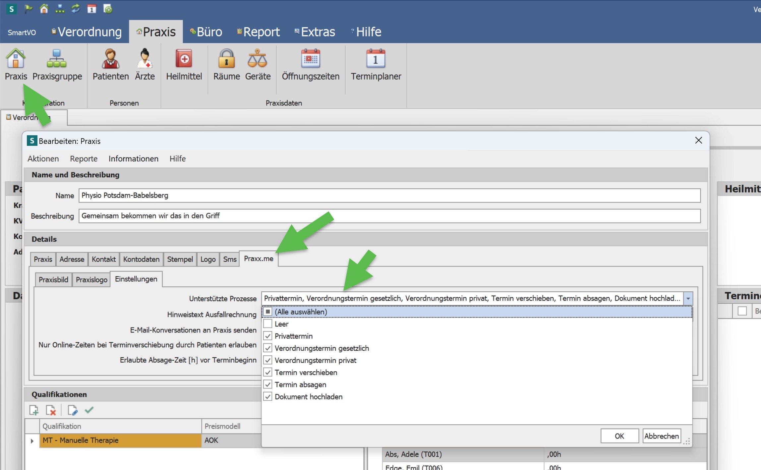Uncheck the Privattermin checkbox
Screen dimensions: 761x470
[268, 336]
